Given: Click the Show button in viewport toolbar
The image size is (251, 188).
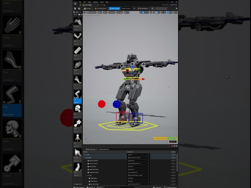Looking at the screenshot, I should point(105,12).
